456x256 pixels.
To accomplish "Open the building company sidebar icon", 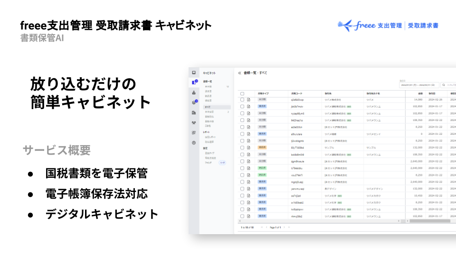I will (x=194, y=113).
